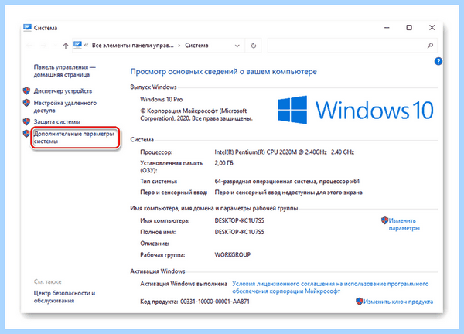
Task: Open "Центр безопасности и обслуживания" link
Action: (64, 297)
